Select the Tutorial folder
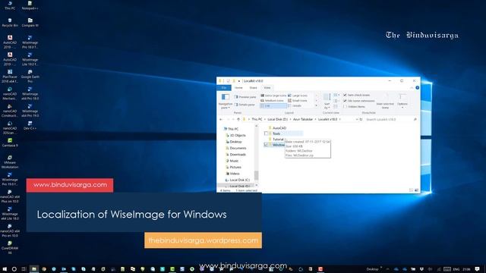 tap(276, 140)
